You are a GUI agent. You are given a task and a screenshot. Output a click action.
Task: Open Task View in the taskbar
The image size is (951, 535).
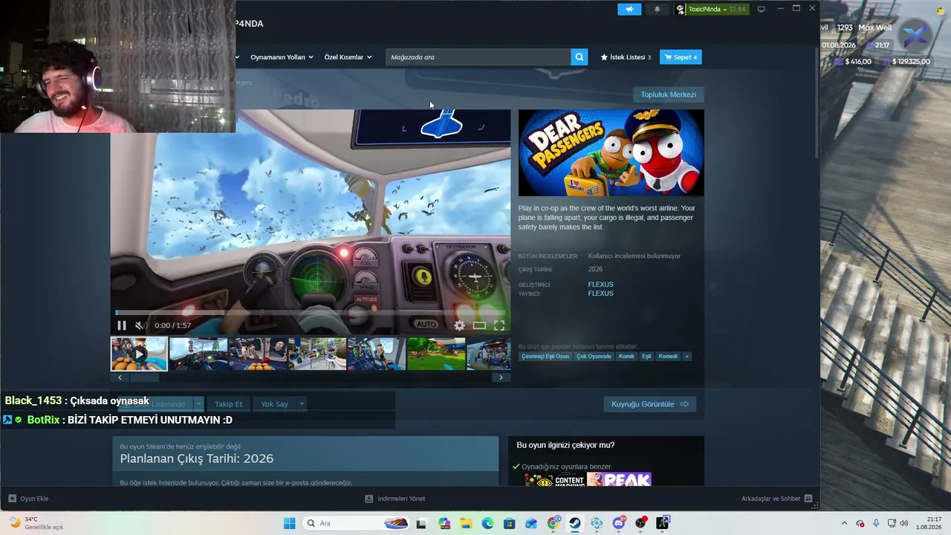422,523
